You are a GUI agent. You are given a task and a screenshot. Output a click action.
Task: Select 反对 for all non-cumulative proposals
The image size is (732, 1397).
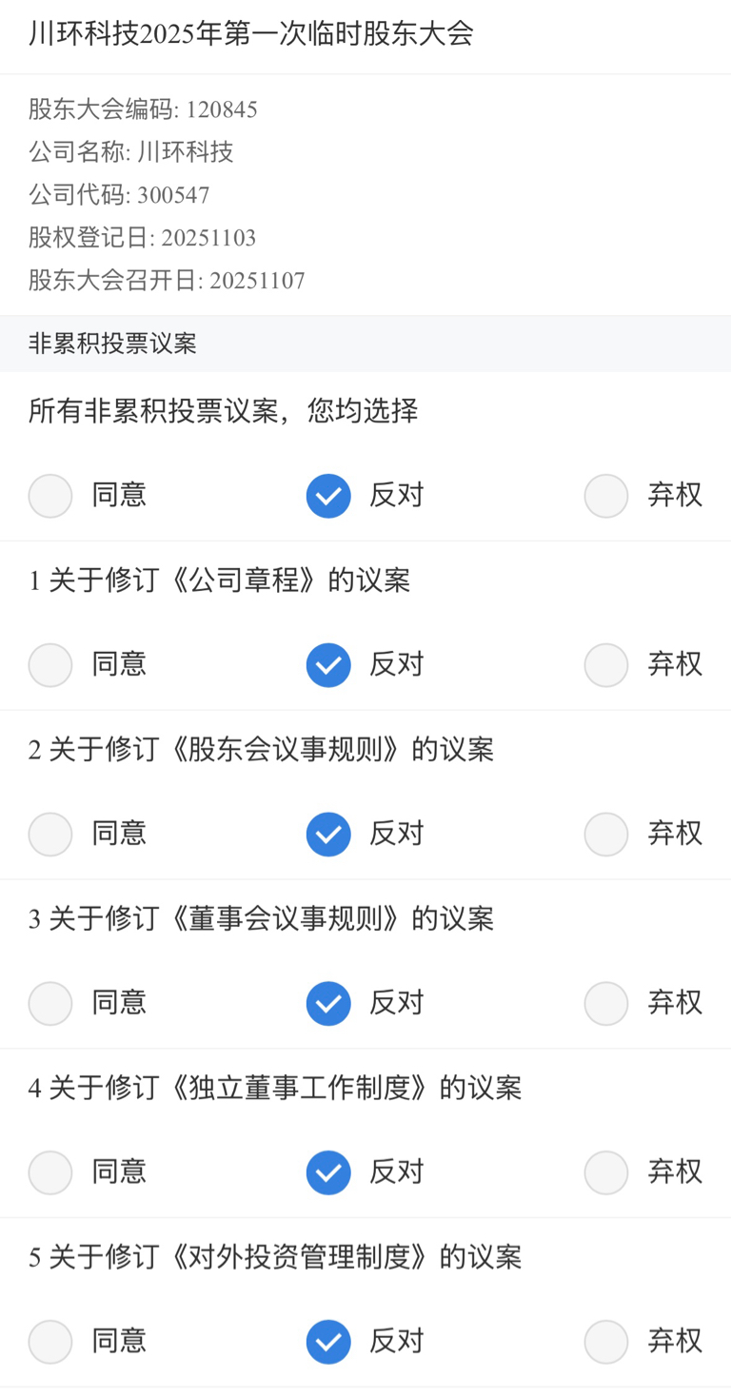[328, 496]
